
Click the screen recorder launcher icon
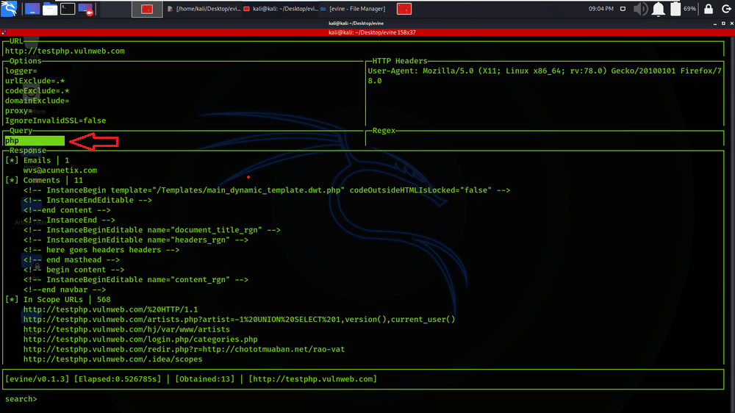coord(85,9)
